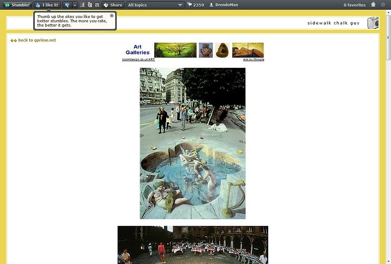This screenshot has width=391, height=264.
Task: Click the Ads by Google link
Action: (254, 59)
